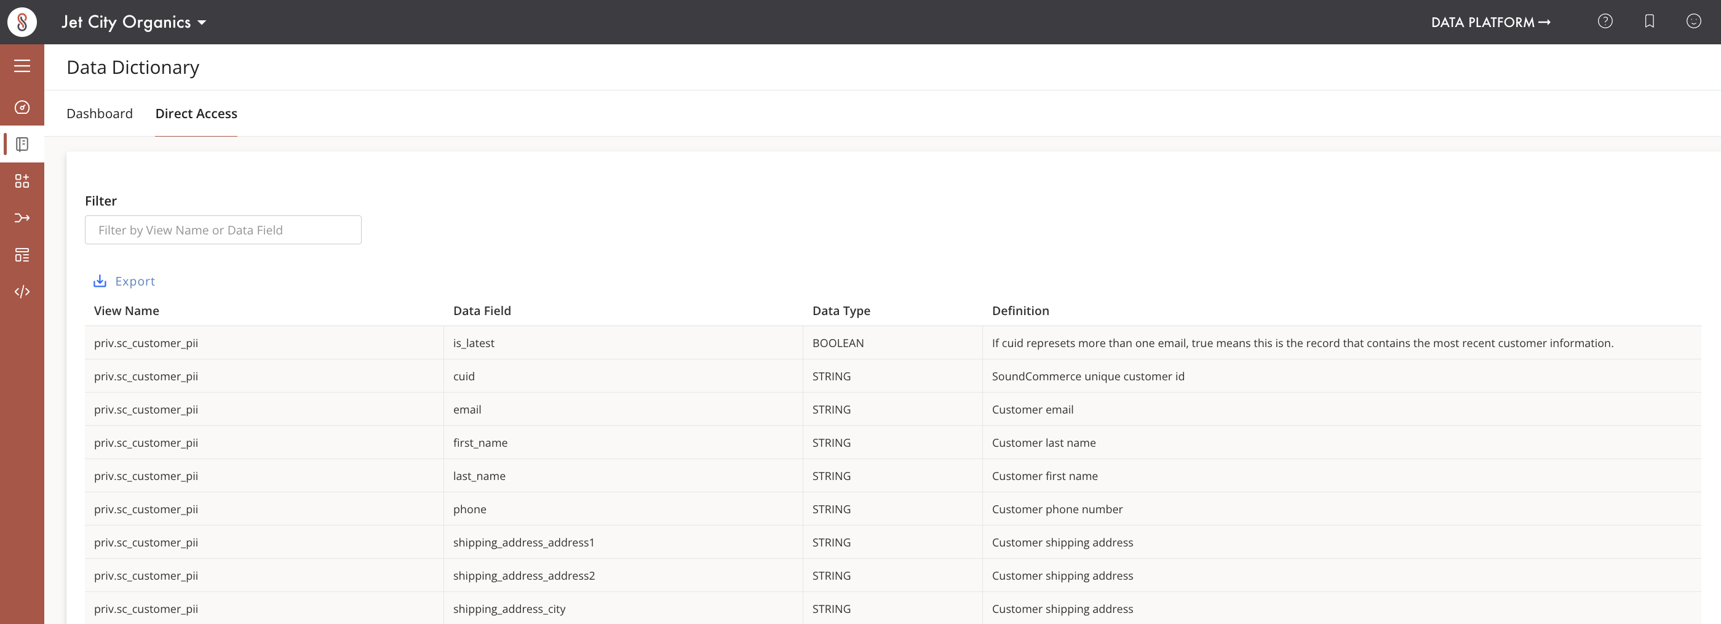Open the table layout icon in the sidebar
The image size is (1721, 624).
pos(22,255)
